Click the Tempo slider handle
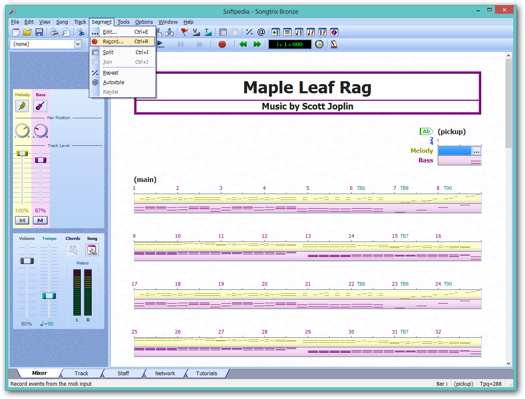The width and height of the screenshot is (525, 399). click(49, 296)
